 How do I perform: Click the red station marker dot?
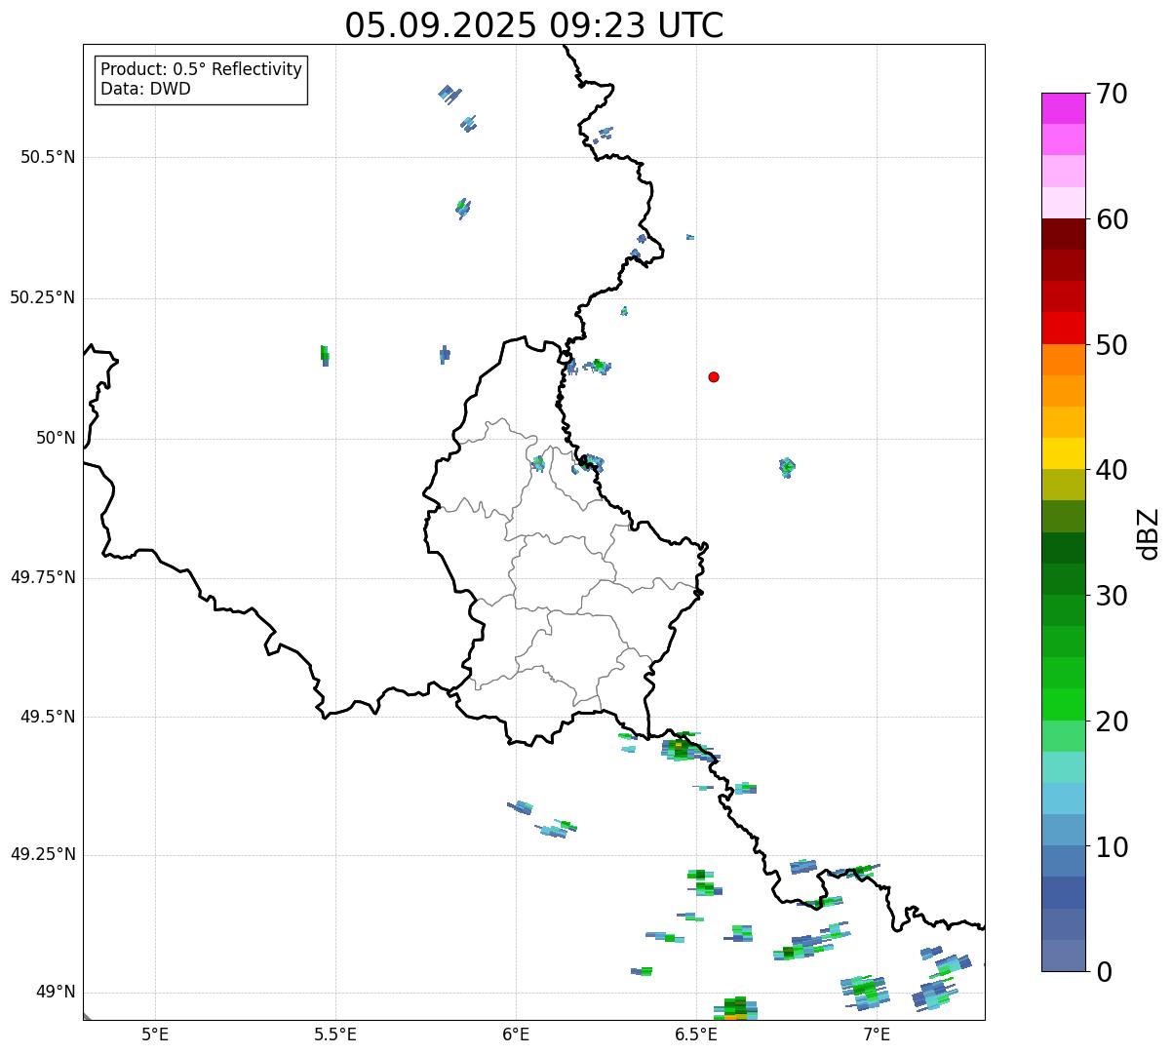tap(714, 377)
